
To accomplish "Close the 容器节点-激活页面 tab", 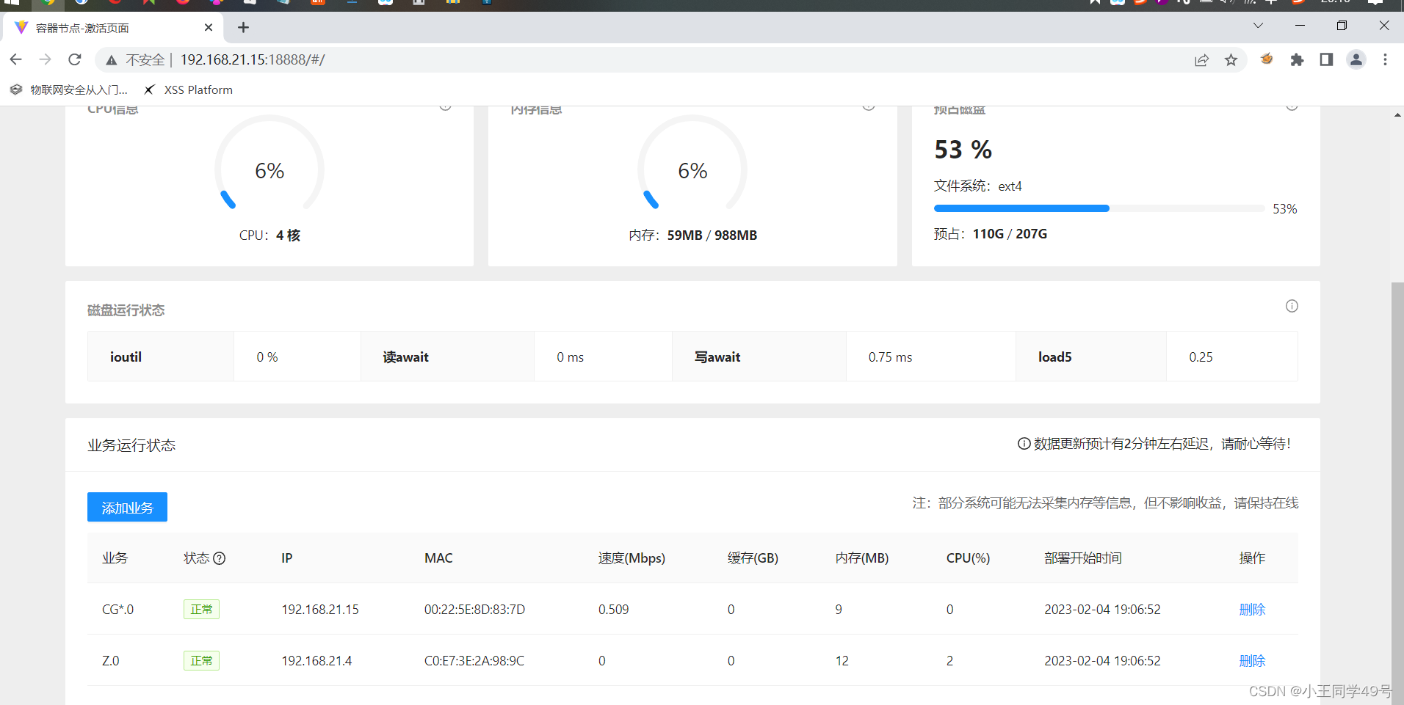I will point(209,27).
